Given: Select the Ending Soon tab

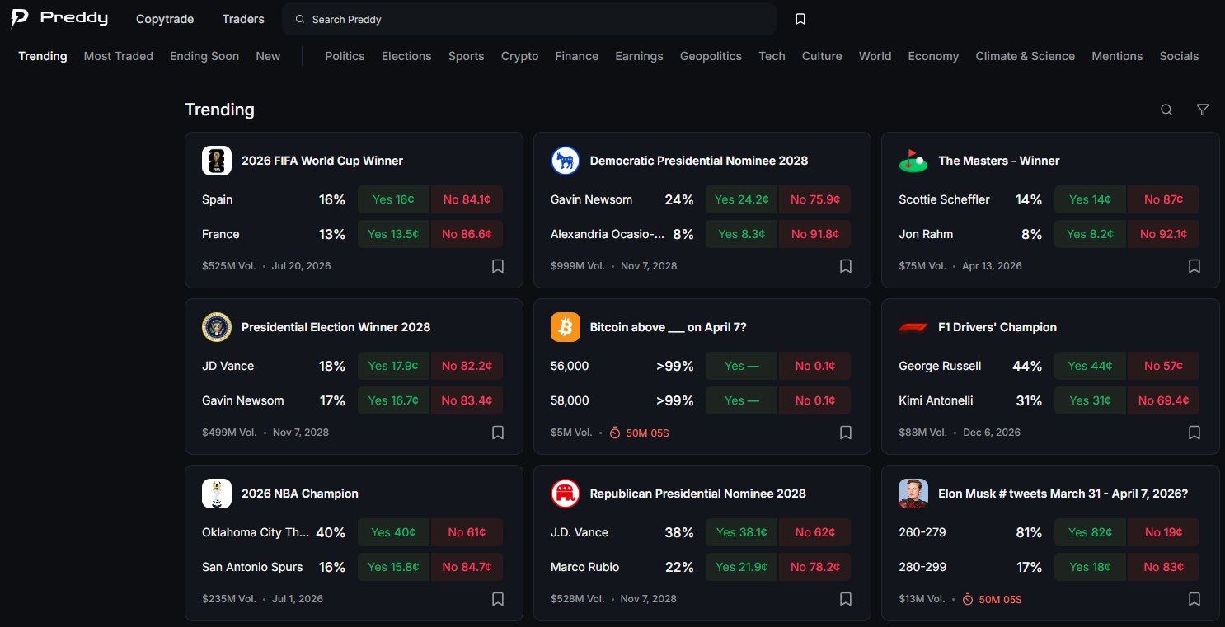Looking at the screenshot, I should [204, 56].
